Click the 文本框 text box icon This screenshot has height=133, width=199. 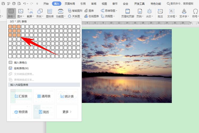point(172,11)
